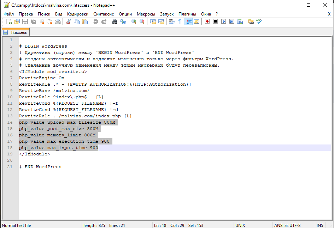Undo the last edit
This screenshot has width=334, height=228.
coord(96,21)
